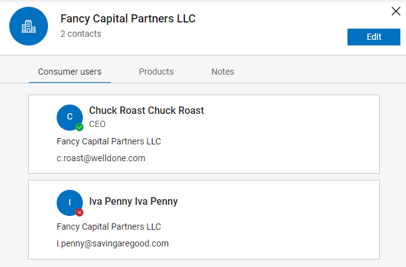Click Chuck Roast's C avatar

[70, 117]
